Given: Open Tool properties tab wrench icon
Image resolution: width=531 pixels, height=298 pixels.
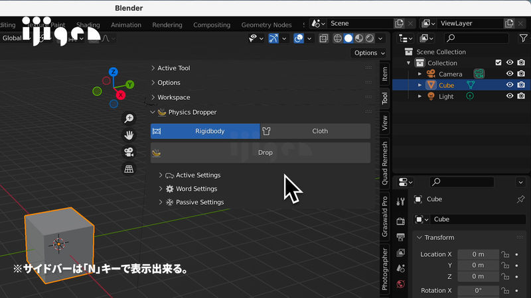Looking at the screenshot, I should [x=401, y=202].
